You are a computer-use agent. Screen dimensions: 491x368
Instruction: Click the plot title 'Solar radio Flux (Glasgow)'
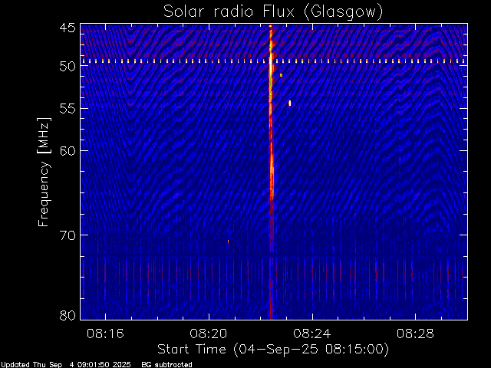coord(273,12)
